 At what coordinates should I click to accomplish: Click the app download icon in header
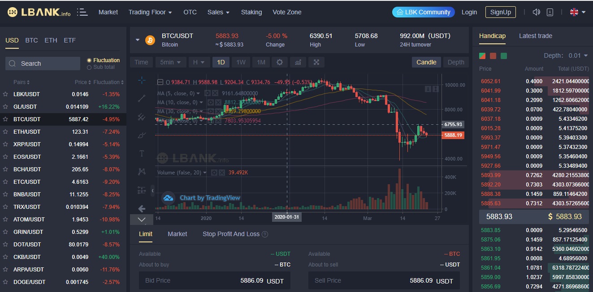550,12
